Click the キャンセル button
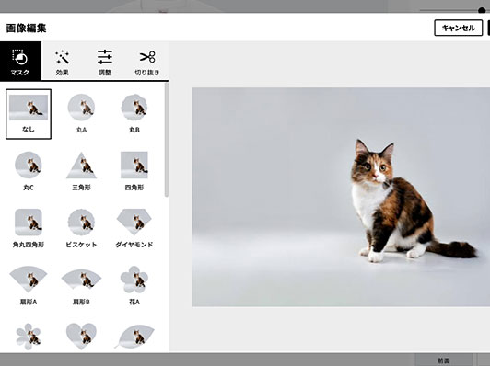The image size is (490, 366). (458, 29)
